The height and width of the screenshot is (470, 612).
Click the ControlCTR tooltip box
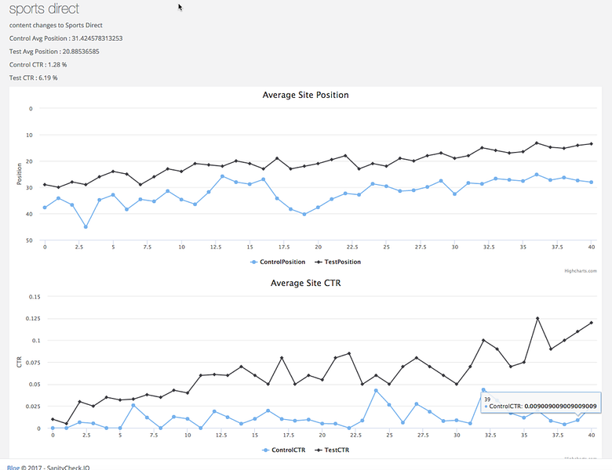coord(541,403)
